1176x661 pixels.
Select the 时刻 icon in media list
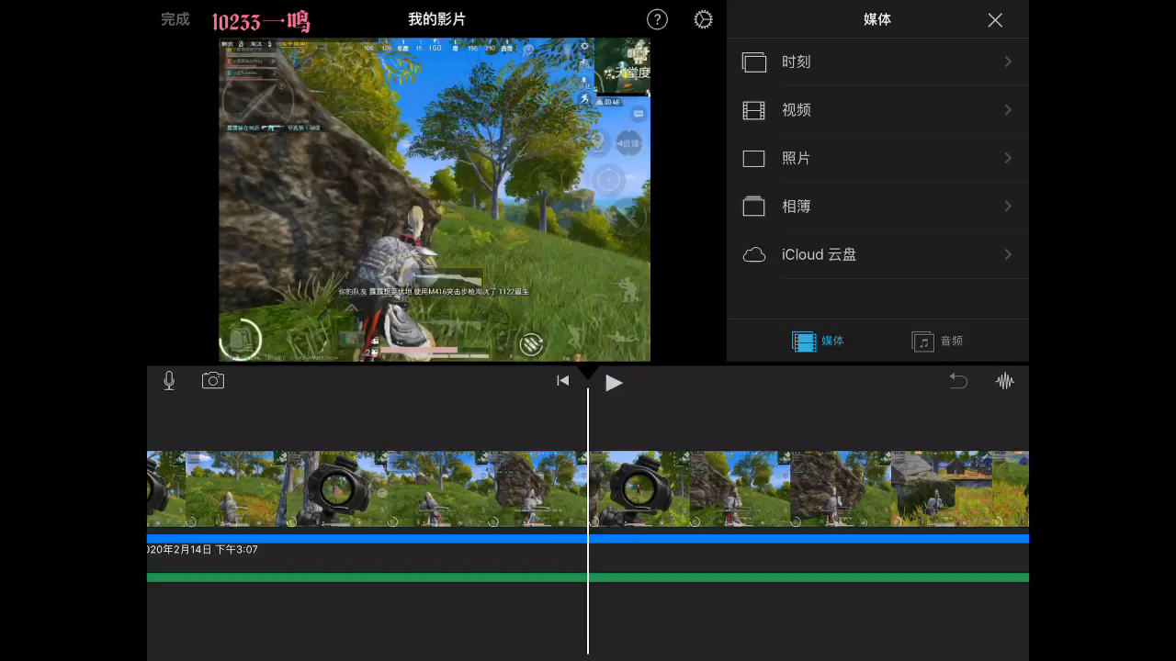(753, 62)
